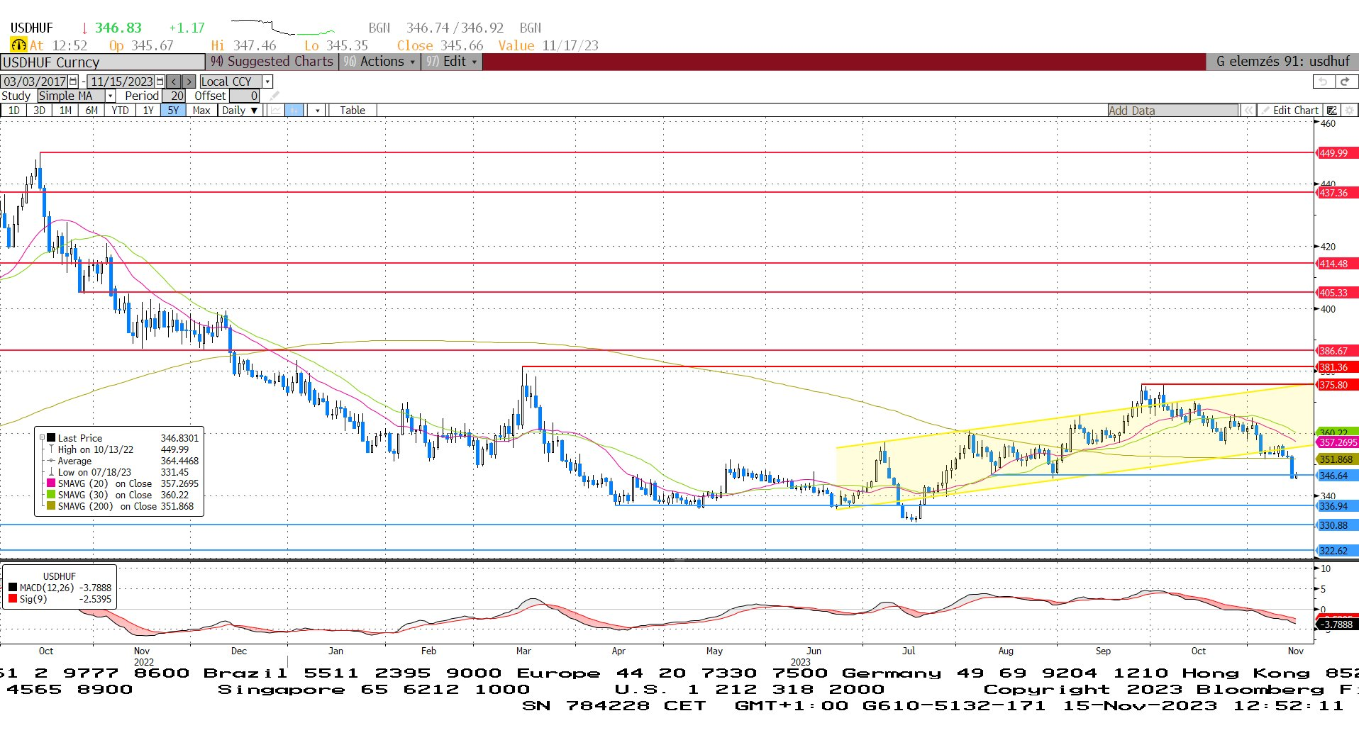Select the 1M range tab
Image resolution: width=1359 pixels, height=745 pixels.
(x=65, y=111)
